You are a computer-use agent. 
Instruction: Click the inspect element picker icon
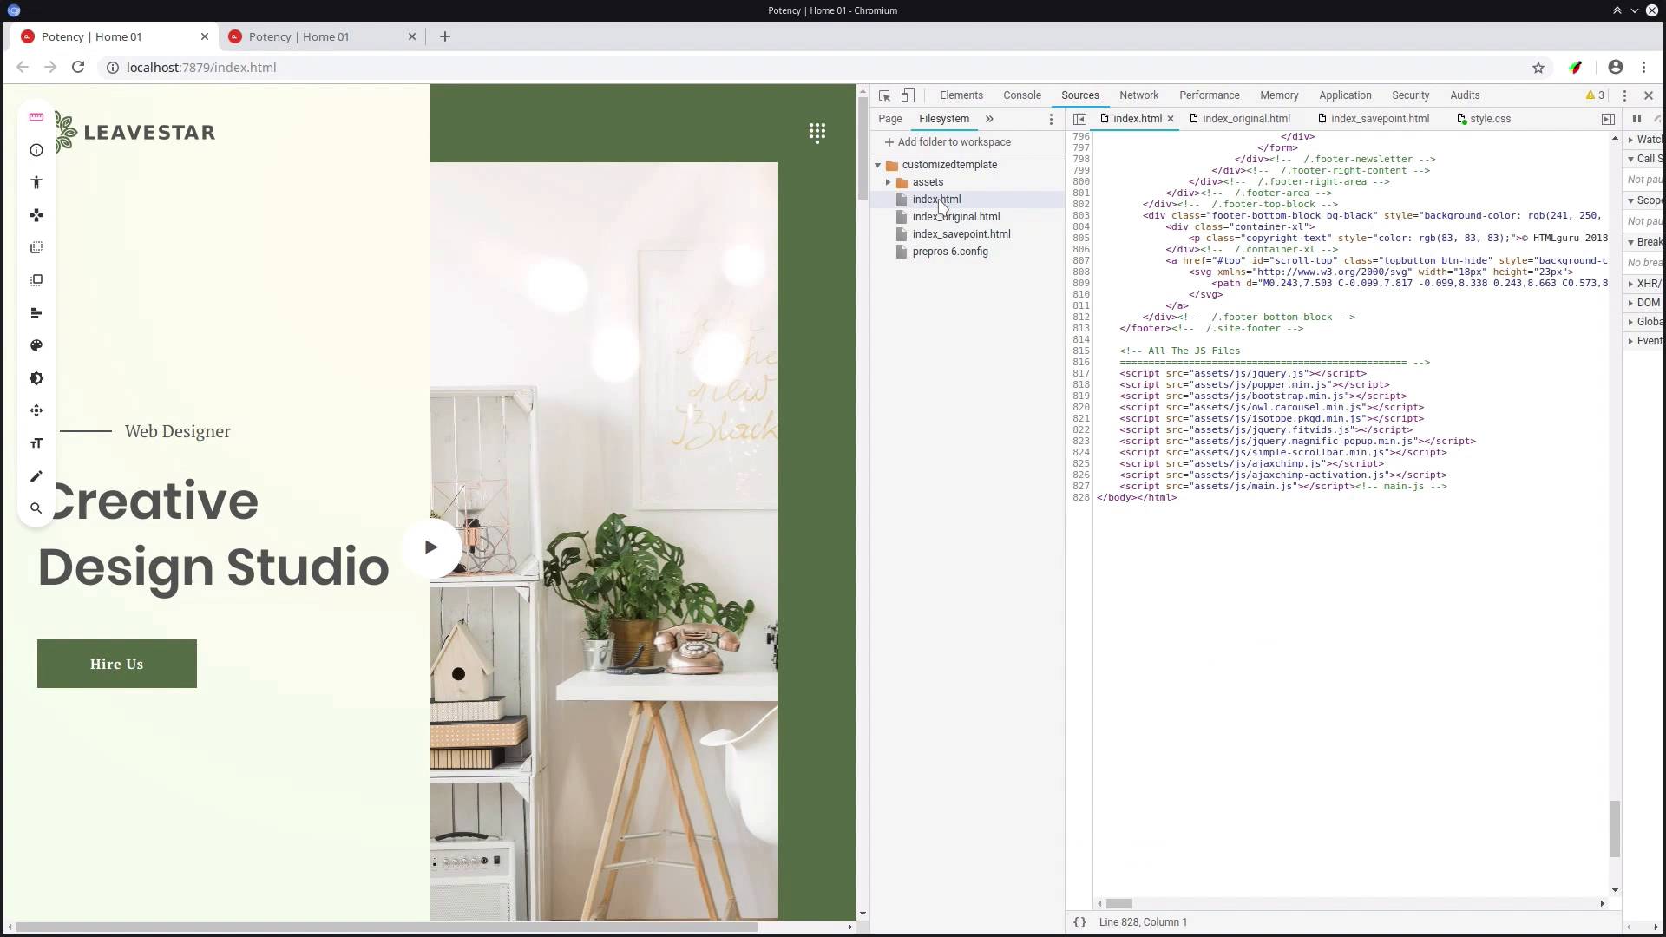point(884,95)
